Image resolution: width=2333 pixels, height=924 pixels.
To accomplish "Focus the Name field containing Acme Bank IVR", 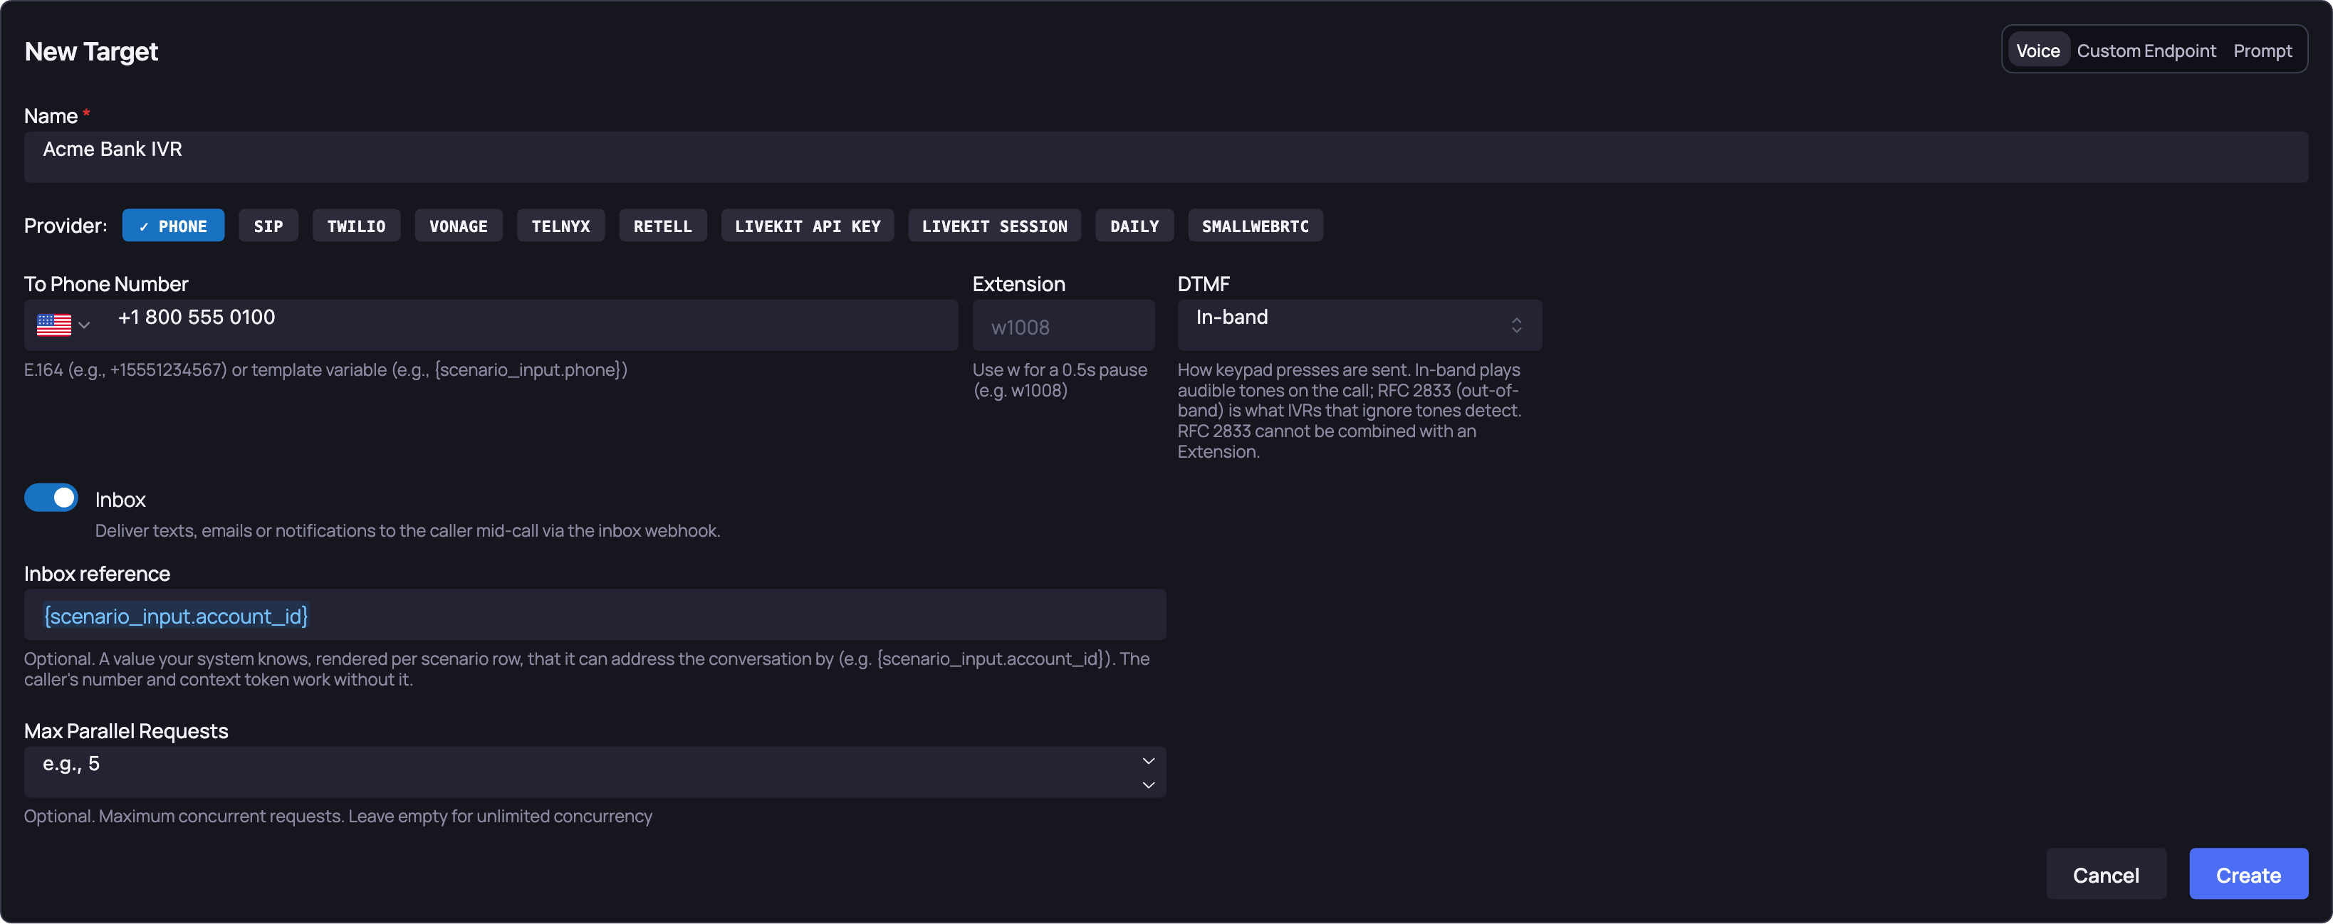I will pyautogui.click(x=1166, y=157).
